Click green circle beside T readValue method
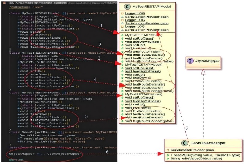The width and height of the screenshot is (245, 164). tap(167, 155)
